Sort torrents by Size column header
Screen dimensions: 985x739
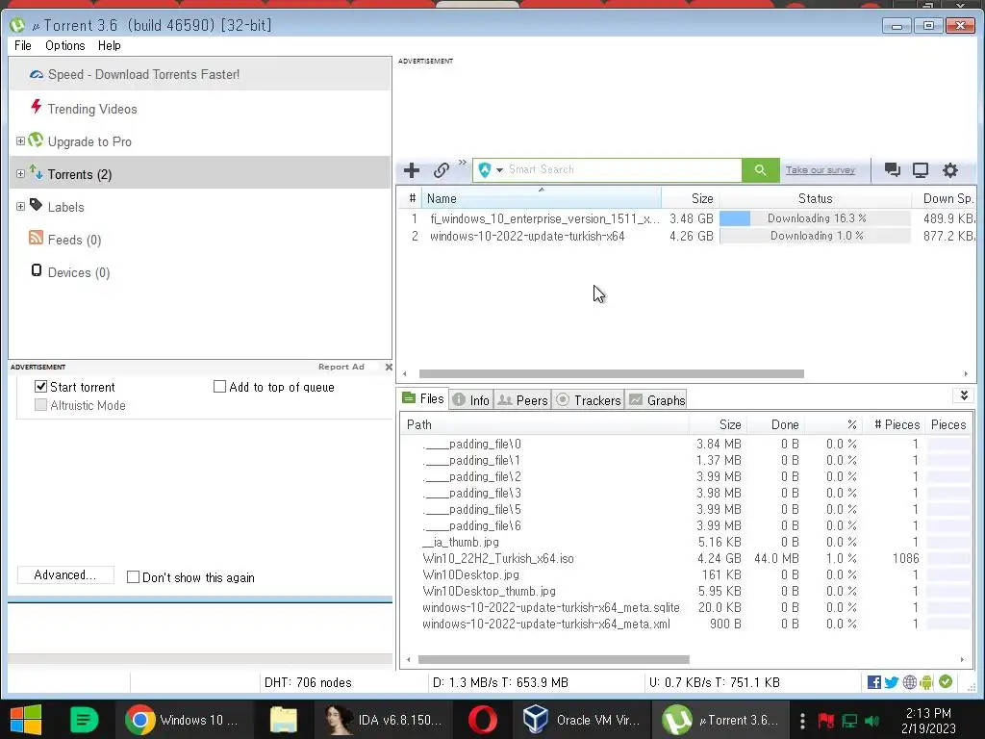pyautogui.click(x=690, y=198)
